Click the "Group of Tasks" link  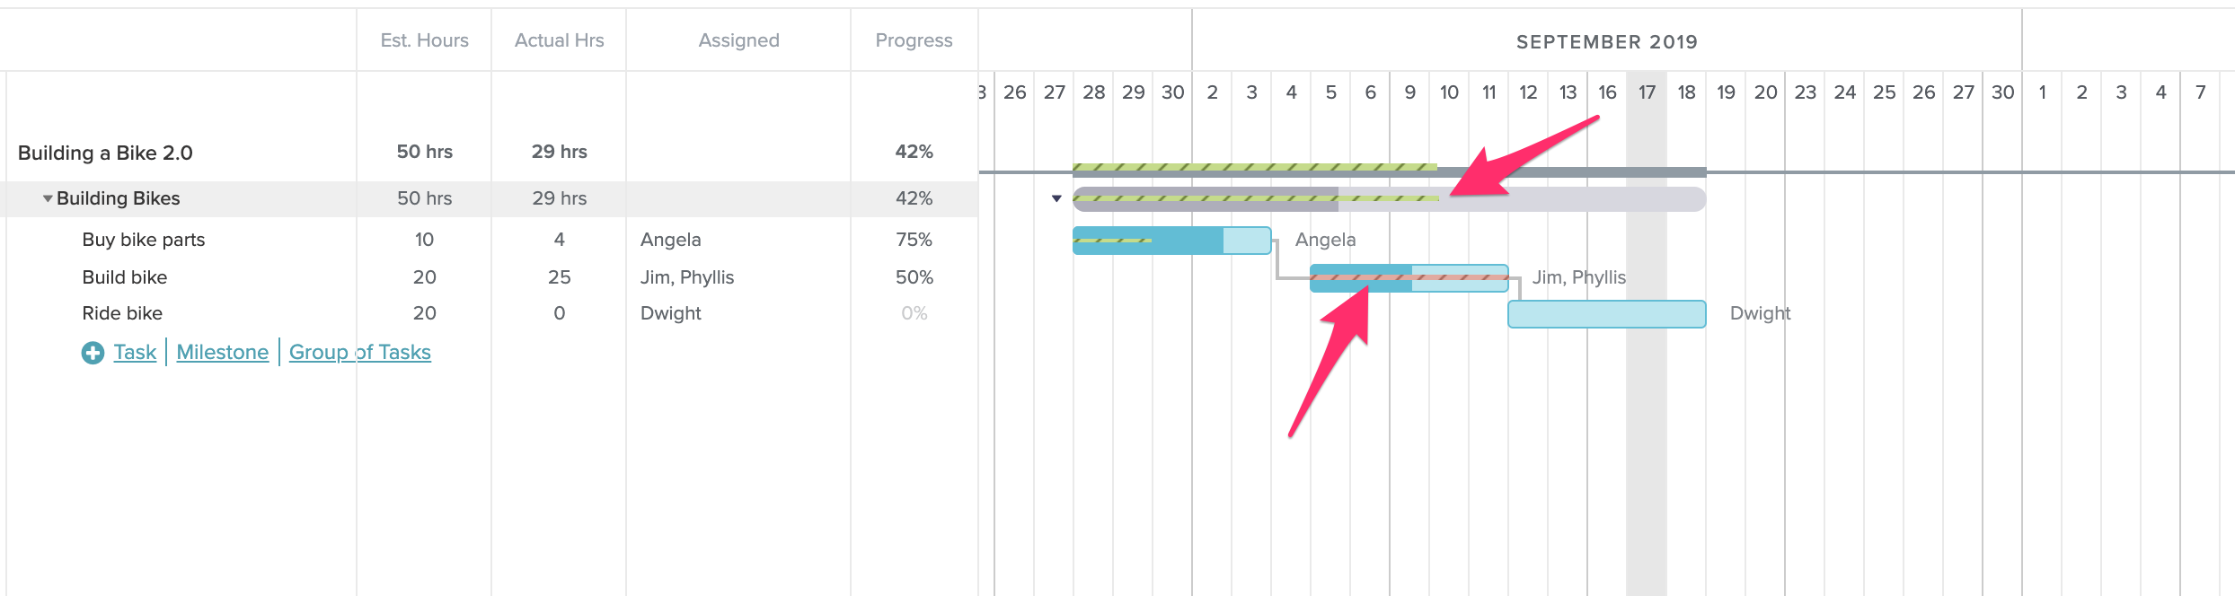click(x=359, y=352)
